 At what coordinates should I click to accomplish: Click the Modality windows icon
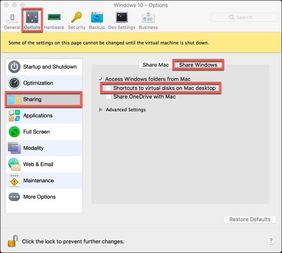(x=14, y=148)
